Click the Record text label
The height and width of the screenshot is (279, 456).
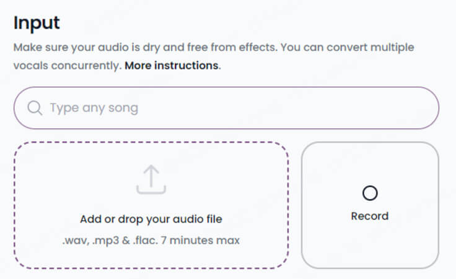tap(370, 216)
